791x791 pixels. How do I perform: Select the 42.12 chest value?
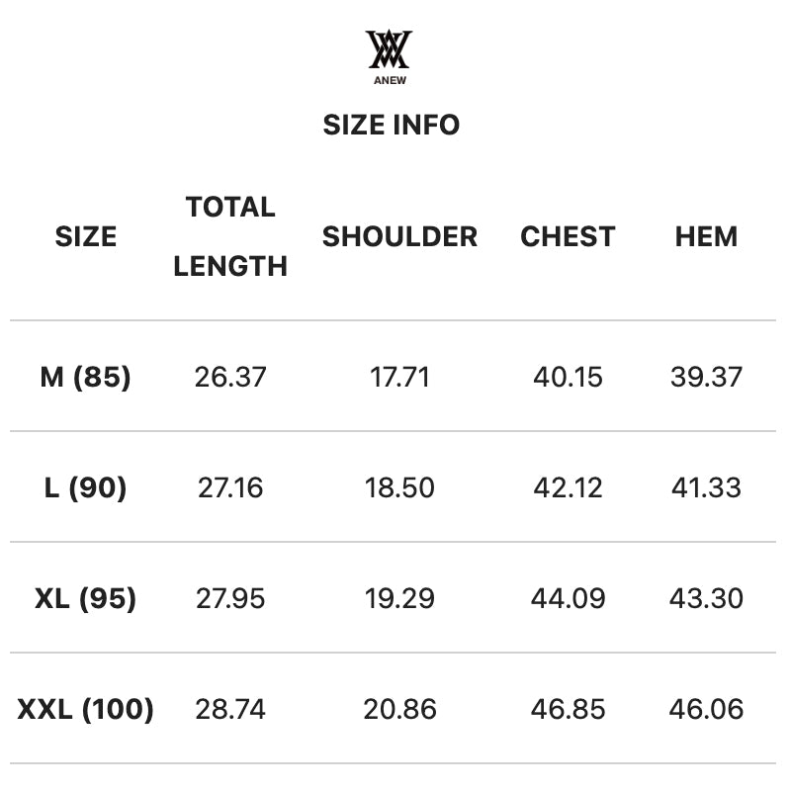pyautogui.click(x=568, y=487)
